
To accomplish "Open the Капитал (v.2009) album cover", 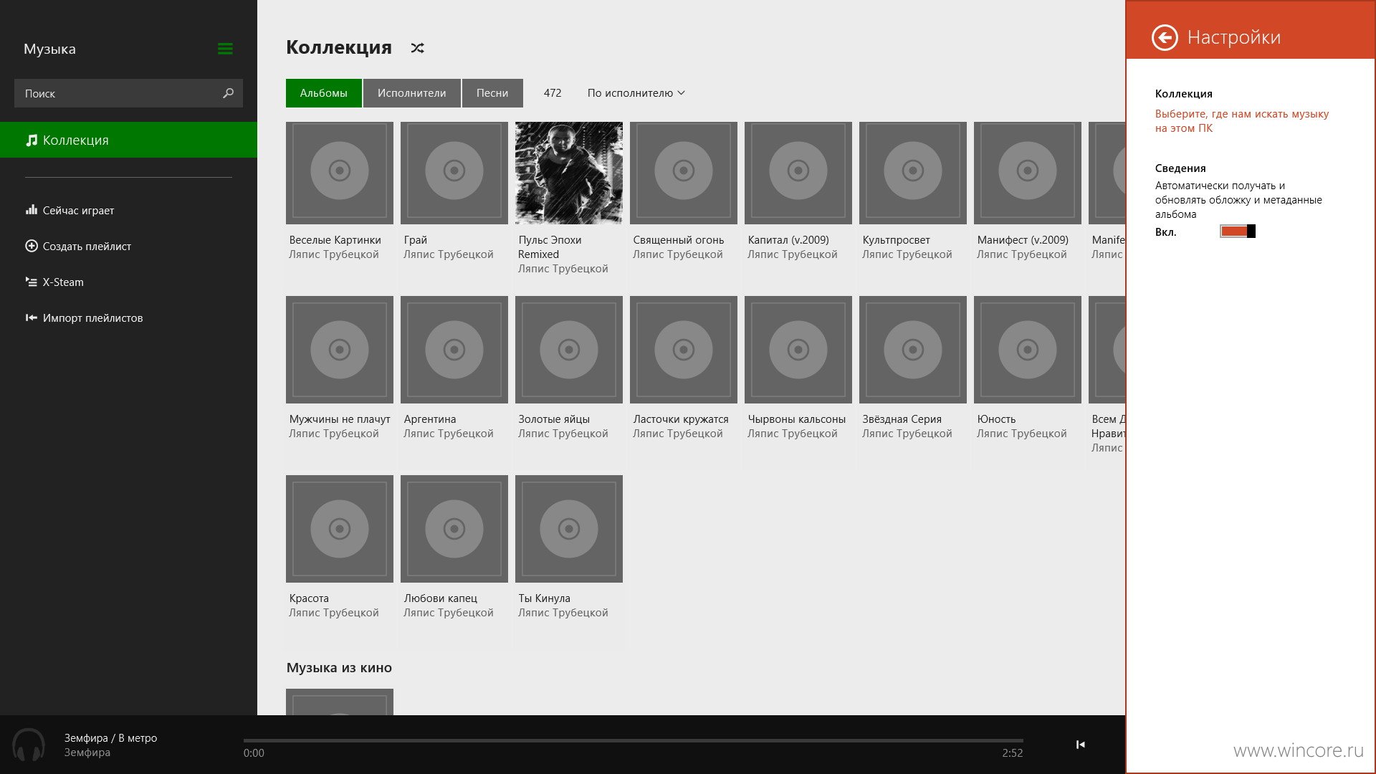I will pyautogui.click(x=798, y=173).
